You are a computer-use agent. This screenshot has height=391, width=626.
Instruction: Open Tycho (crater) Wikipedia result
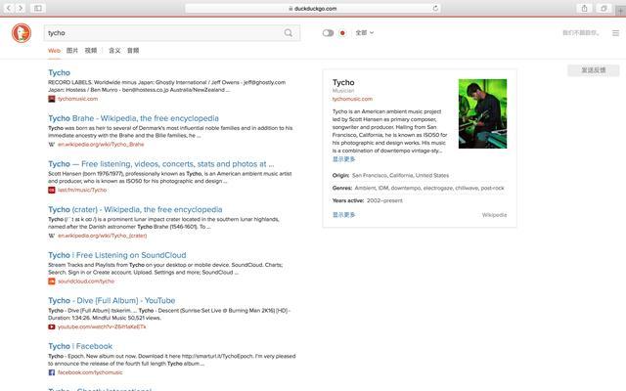[x=135, y=209]
